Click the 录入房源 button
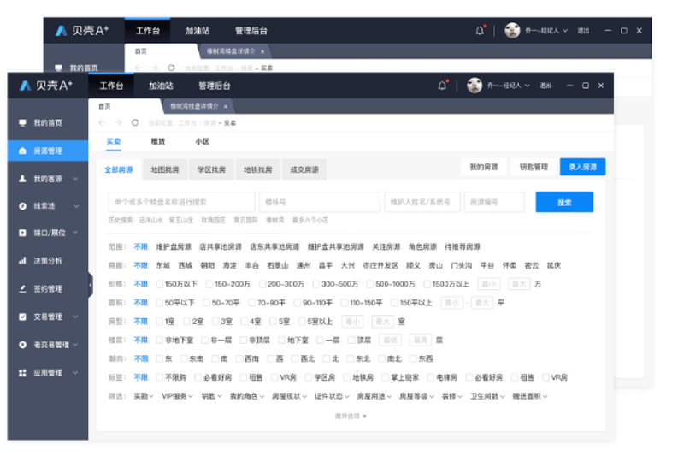Screen dimensions: 684x456 pos(582,167)
